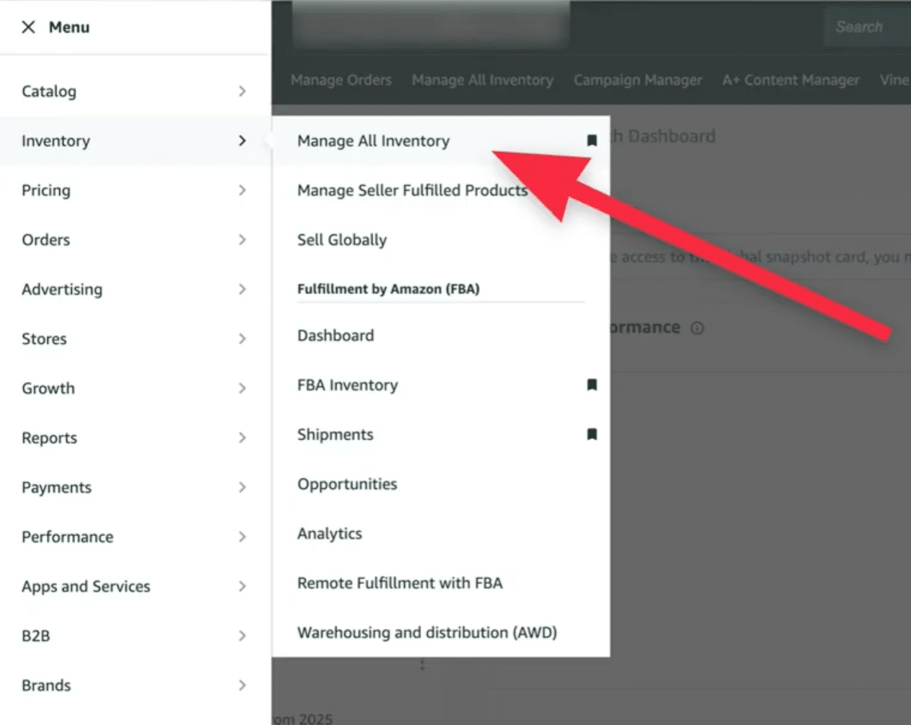Expand the Payments menu chevron
This screenshot has width=911, height=725.
click(x=242, y=487)
